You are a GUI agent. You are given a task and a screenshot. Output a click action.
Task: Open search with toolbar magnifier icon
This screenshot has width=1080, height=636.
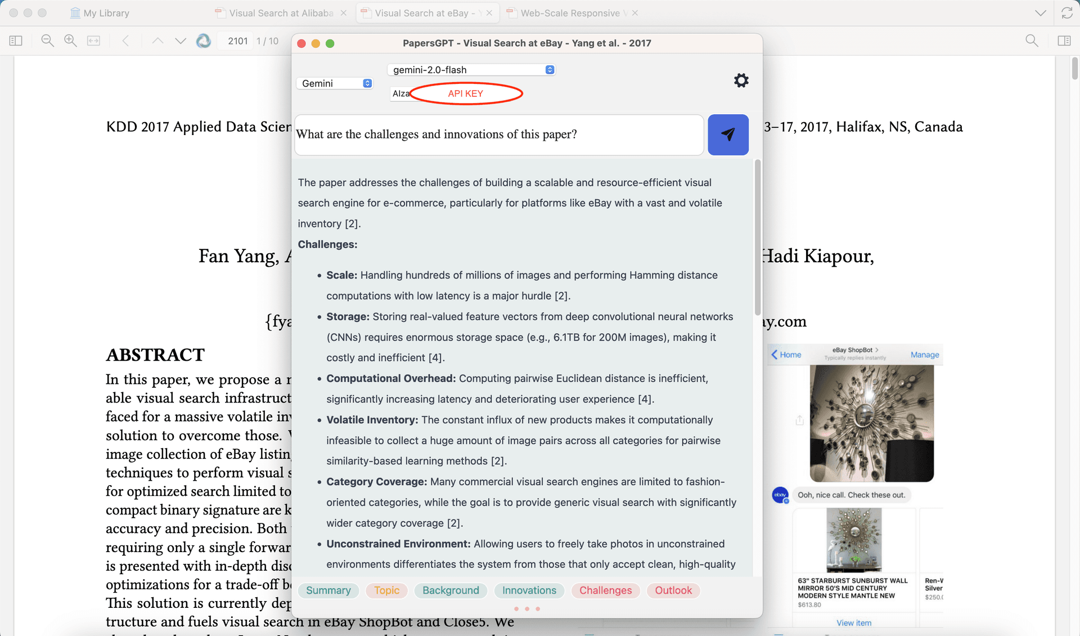[x=1031, y=41]
